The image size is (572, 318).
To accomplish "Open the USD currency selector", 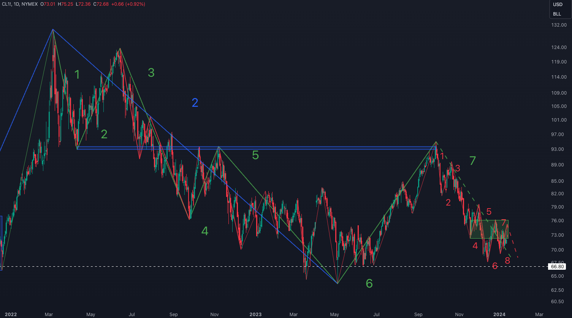I will [557, 5].
